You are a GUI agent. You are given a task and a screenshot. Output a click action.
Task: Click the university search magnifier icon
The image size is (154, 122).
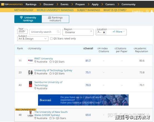click(58, 32)
